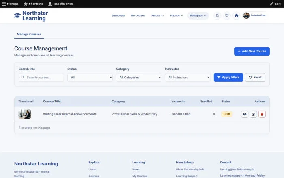Image resolution: width=284 pixels, height=178 pixels.
Task: Open My Courses in top navigation
Action: coord(138,15)
